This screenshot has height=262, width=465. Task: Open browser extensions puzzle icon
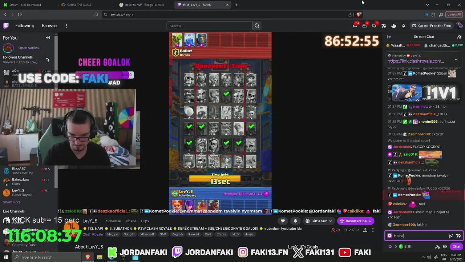pos(433,15)
